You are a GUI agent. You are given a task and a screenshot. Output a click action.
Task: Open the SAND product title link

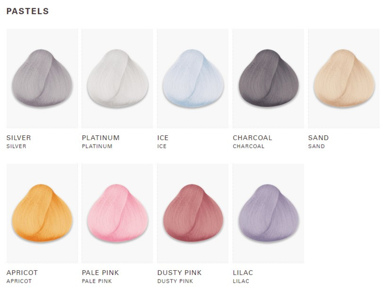click(x=318, y=138)
